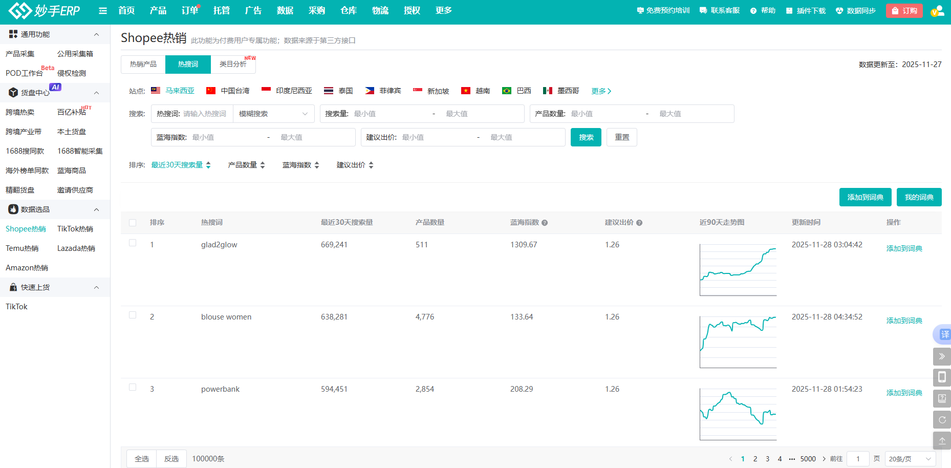951x468 pixels.
Task: Open the 仓库 top menu item
Action: pyautogui.click(x=349, y=11)
